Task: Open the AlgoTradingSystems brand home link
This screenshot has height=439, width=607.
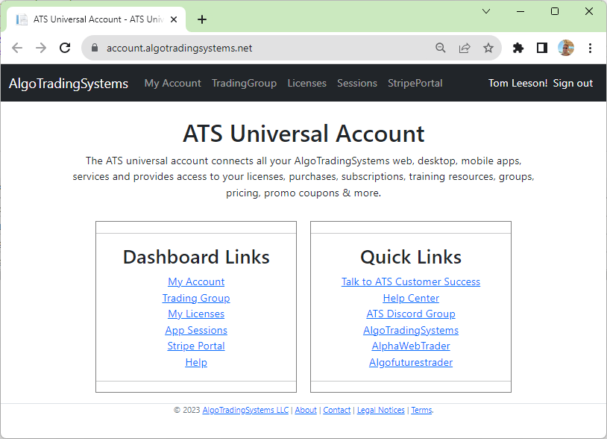Action: pos(69,84)
